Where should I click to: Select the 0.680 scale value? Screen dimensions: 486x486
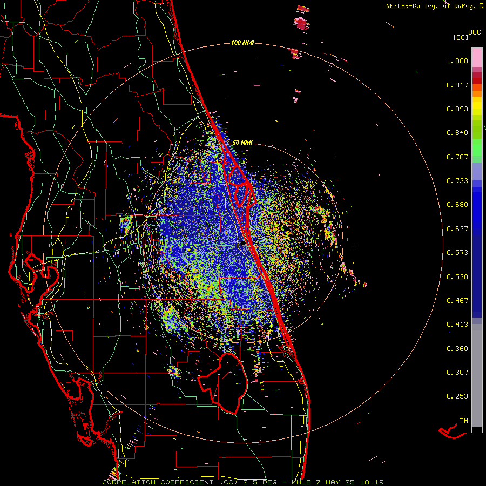click(457, 205)
